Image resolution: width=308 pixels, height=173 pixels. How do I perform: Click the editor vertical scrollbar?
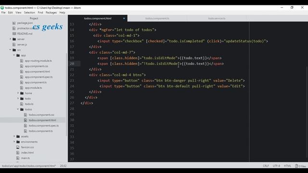(307, 112)
